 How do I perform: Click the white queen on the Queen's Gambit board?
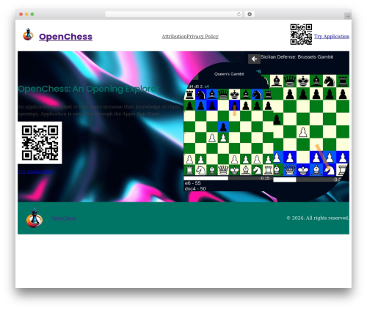223,170
